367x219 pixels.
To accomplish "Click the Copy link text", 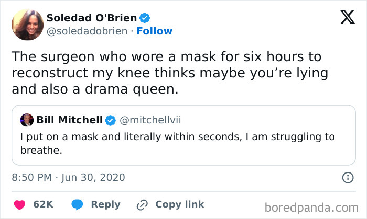I will pos(179,204).
